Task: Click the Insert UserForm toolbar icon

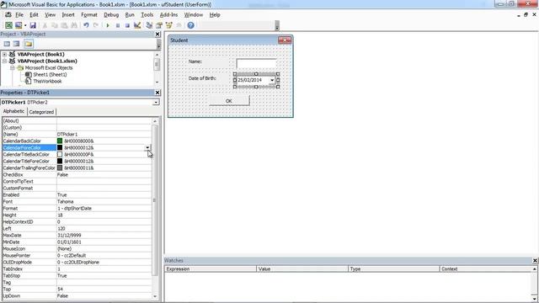Action: 19,25
